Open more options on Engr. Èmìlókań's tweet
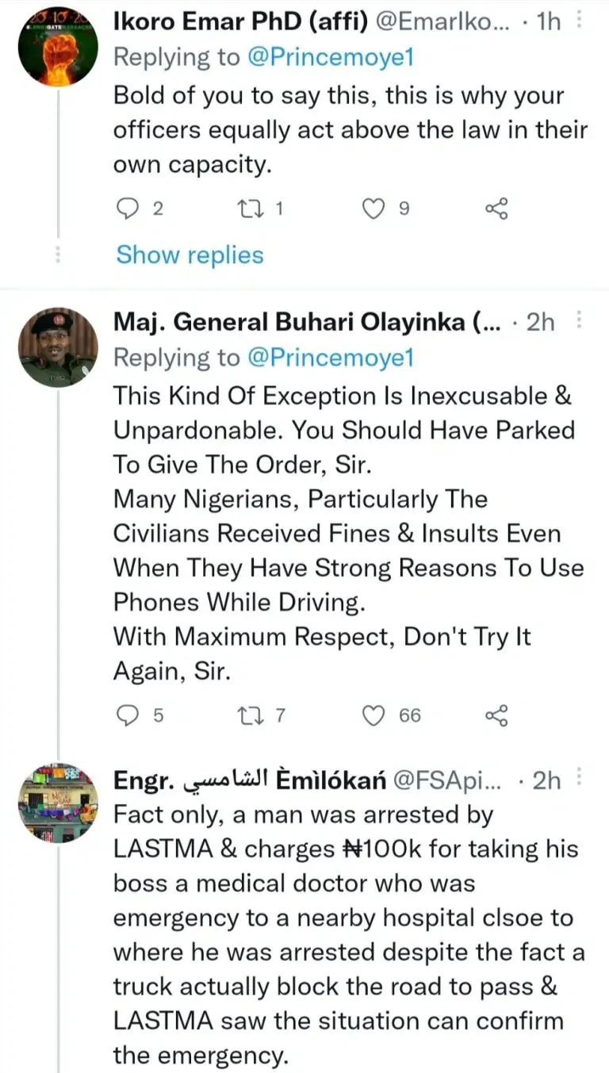609x1073 pixels. click(x=579, y=779)
